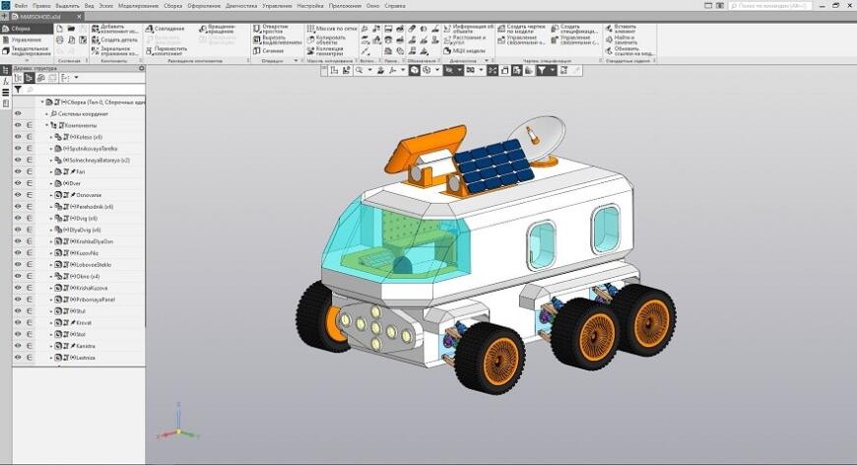
Task: Toggle visibility of the Kanistra component
Action: (18, 346)
